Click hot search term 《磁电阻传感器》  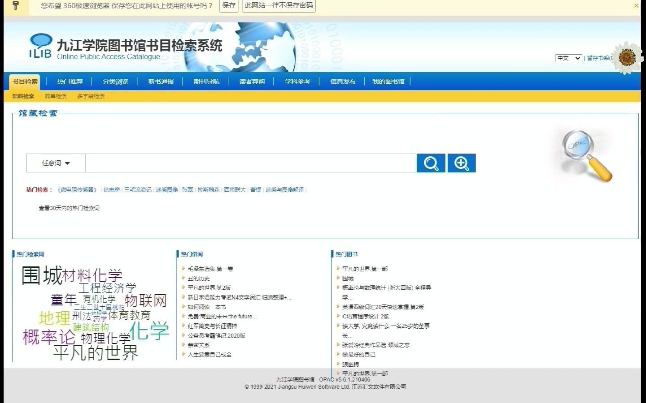tap(77, 190)
